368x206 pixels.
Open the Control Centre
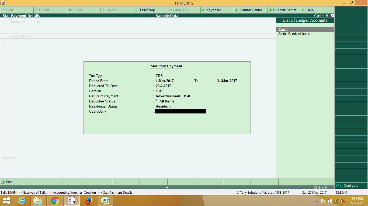point(248,10)
